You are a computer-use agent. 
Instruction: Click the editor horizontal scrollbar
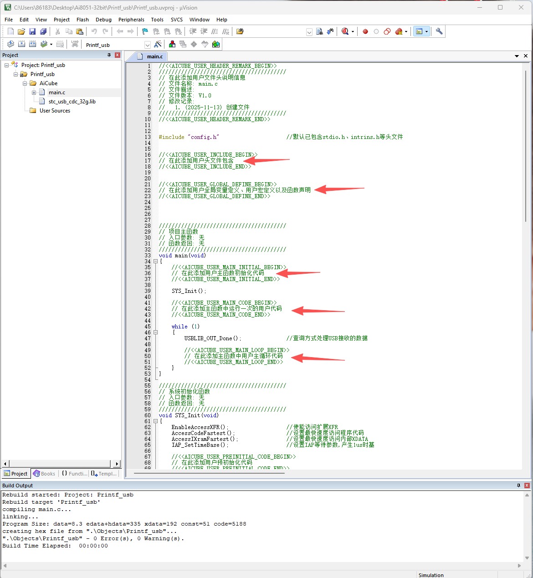coord(210,473)
